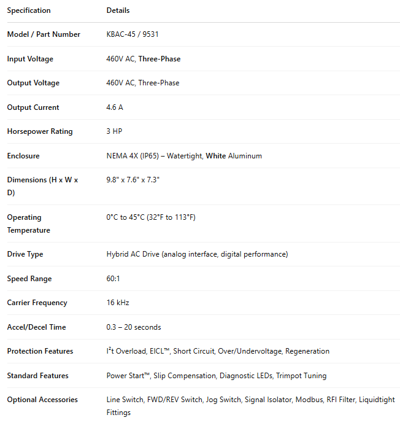Viewport: 400px width, 423px height.
Task: Select the "16 kHz" carrier frequency value
Action: [118, 303]
